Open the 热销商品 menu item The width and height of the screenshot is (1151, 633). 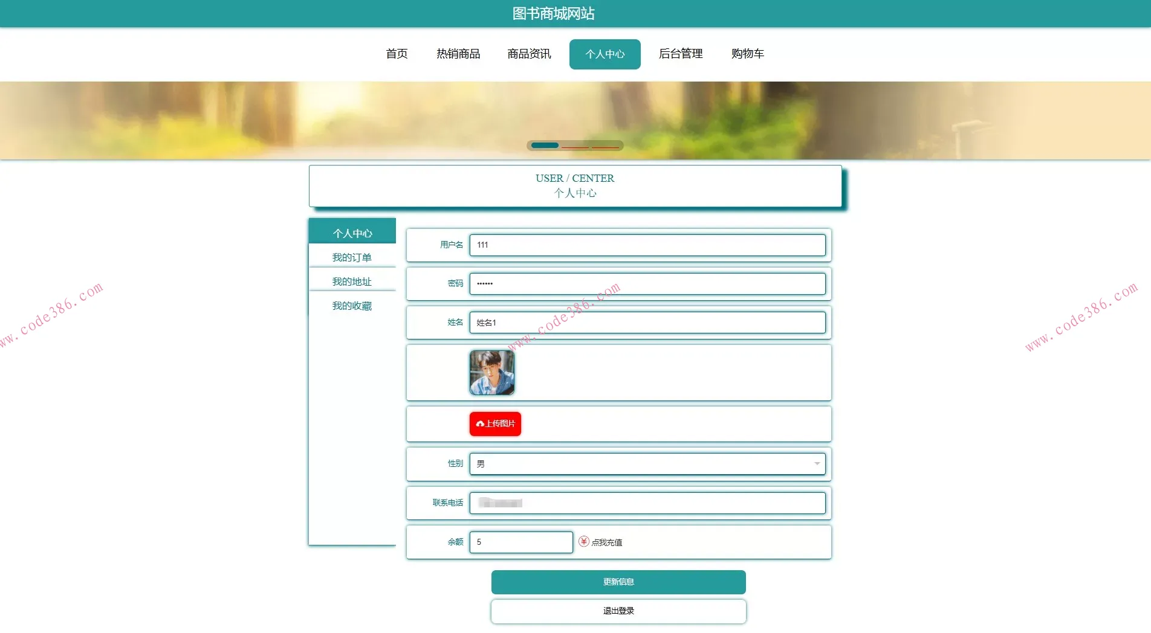click(x=458, y=54)
